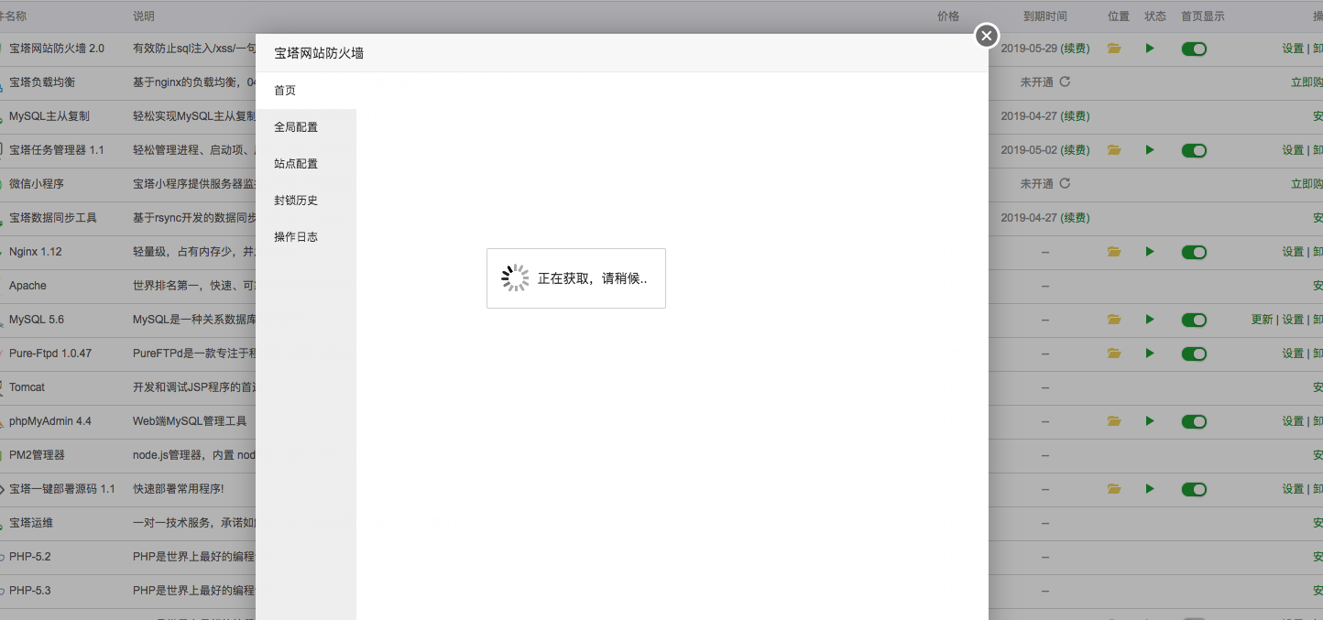Click 设置 for 宝塔网站防火墙 2.0 row
The width and height of the screenshot is (1323, 620).
1293,49
